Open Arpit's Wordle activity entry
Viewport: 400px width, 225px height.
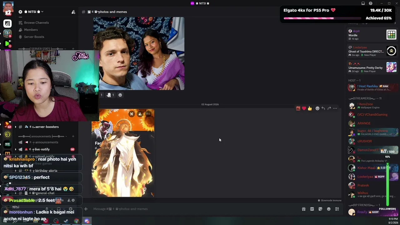pos(372,35)
